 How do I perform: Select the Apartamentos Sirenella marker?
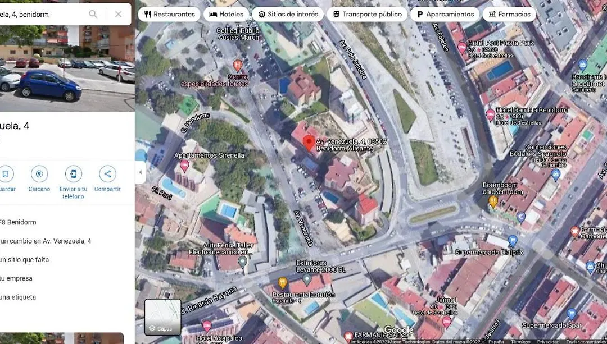pyautogui.click(x=185, y=166)
